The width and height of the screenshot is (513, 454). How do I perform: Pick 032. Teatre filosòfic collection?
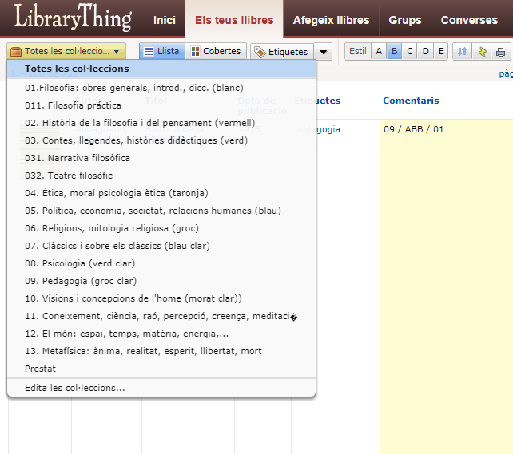[161, 176]
